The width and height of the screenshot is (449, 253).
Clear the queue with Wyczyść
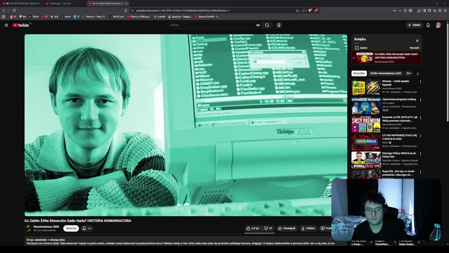tap(414, 48)
